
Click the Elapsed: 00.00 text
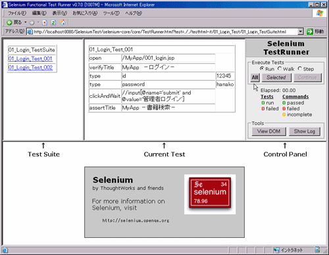pyautogui.click(x=278, y=90)
